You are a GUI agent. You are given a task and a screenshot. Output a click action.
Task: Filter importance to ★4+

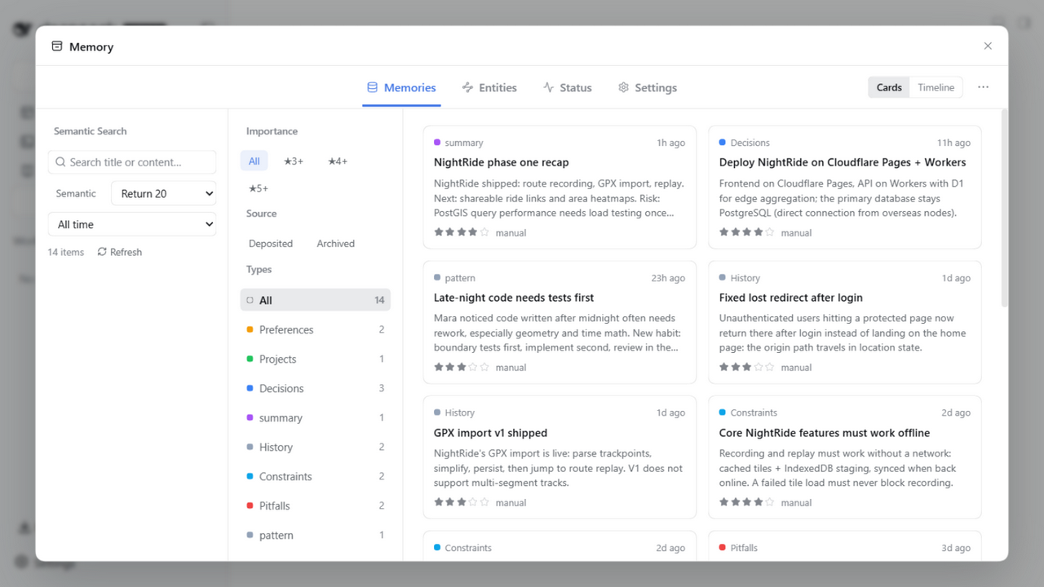338,161
